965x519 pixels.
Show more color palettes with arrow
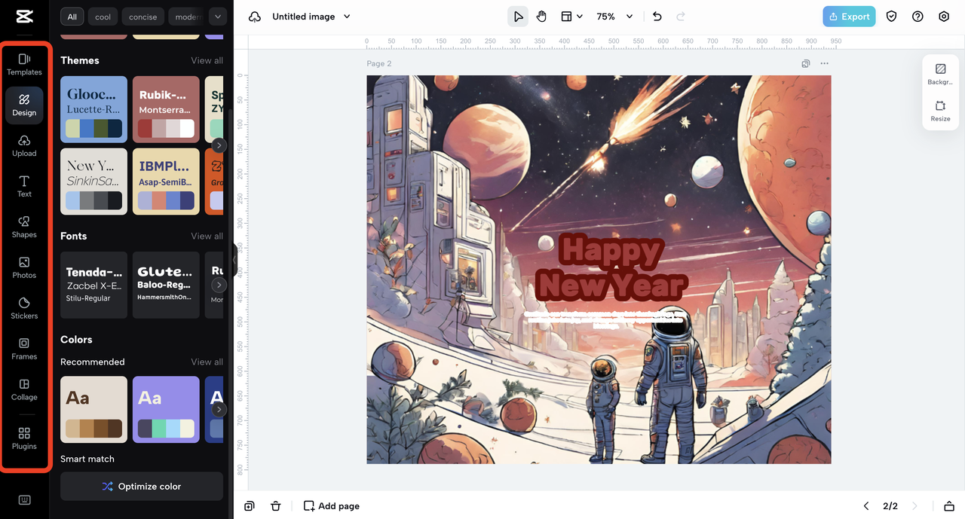pos(218,410)
